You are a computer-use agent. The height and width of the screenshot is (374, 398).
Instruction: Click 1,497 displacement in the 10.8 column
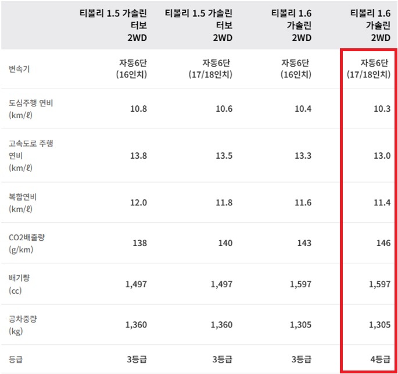pyautogui.click(x=137, y=284)
